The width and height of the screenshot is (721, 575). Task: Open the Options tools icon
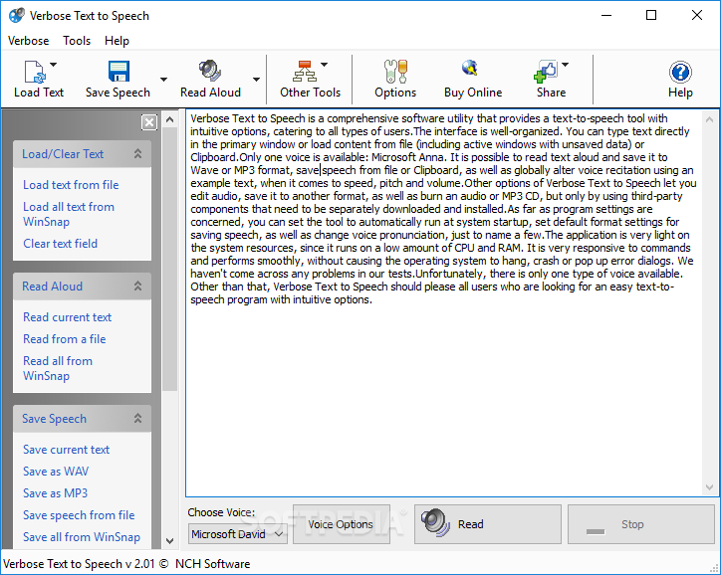click(x=395, y=72)
